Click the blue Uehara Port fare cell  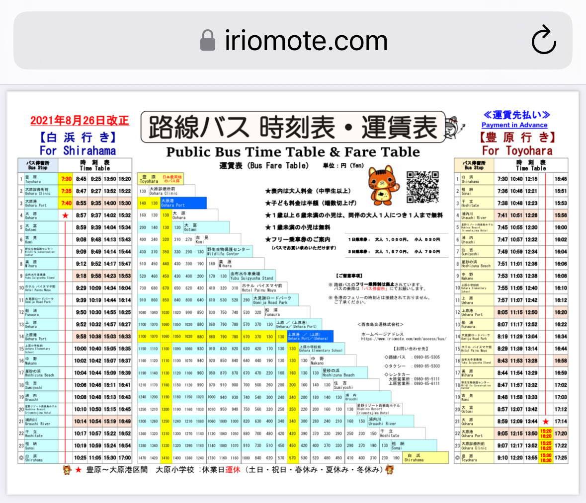310,336
